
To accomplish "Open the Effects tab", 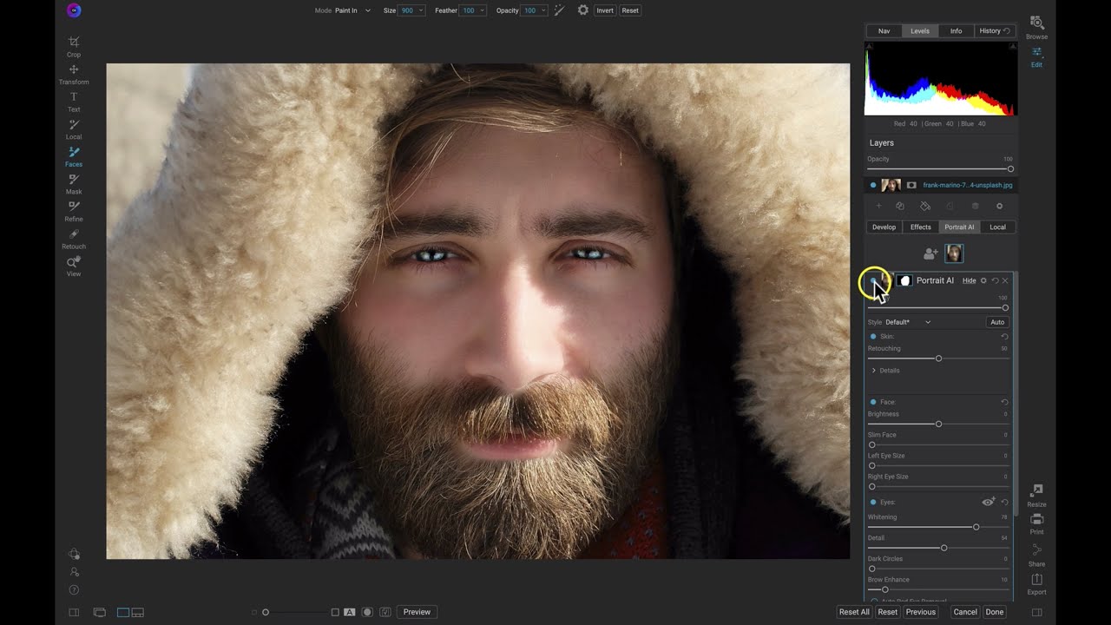I will click(x=921, y=227).
